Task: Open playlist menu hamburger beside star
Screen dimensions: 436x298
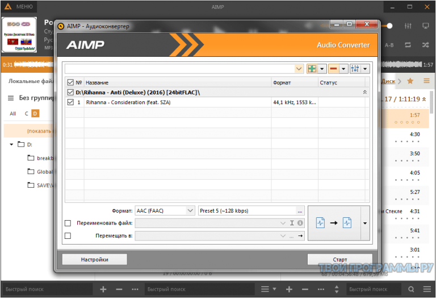Action: point(426,81)
